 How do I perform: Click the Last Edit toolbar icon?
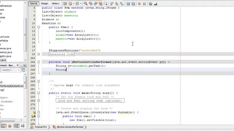point(65,4)
